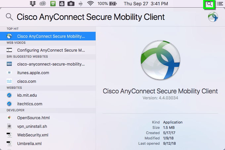Click the Google Drive menu bar icon
Viewport: 225px width, 150px height.
[x=62, y=4]
